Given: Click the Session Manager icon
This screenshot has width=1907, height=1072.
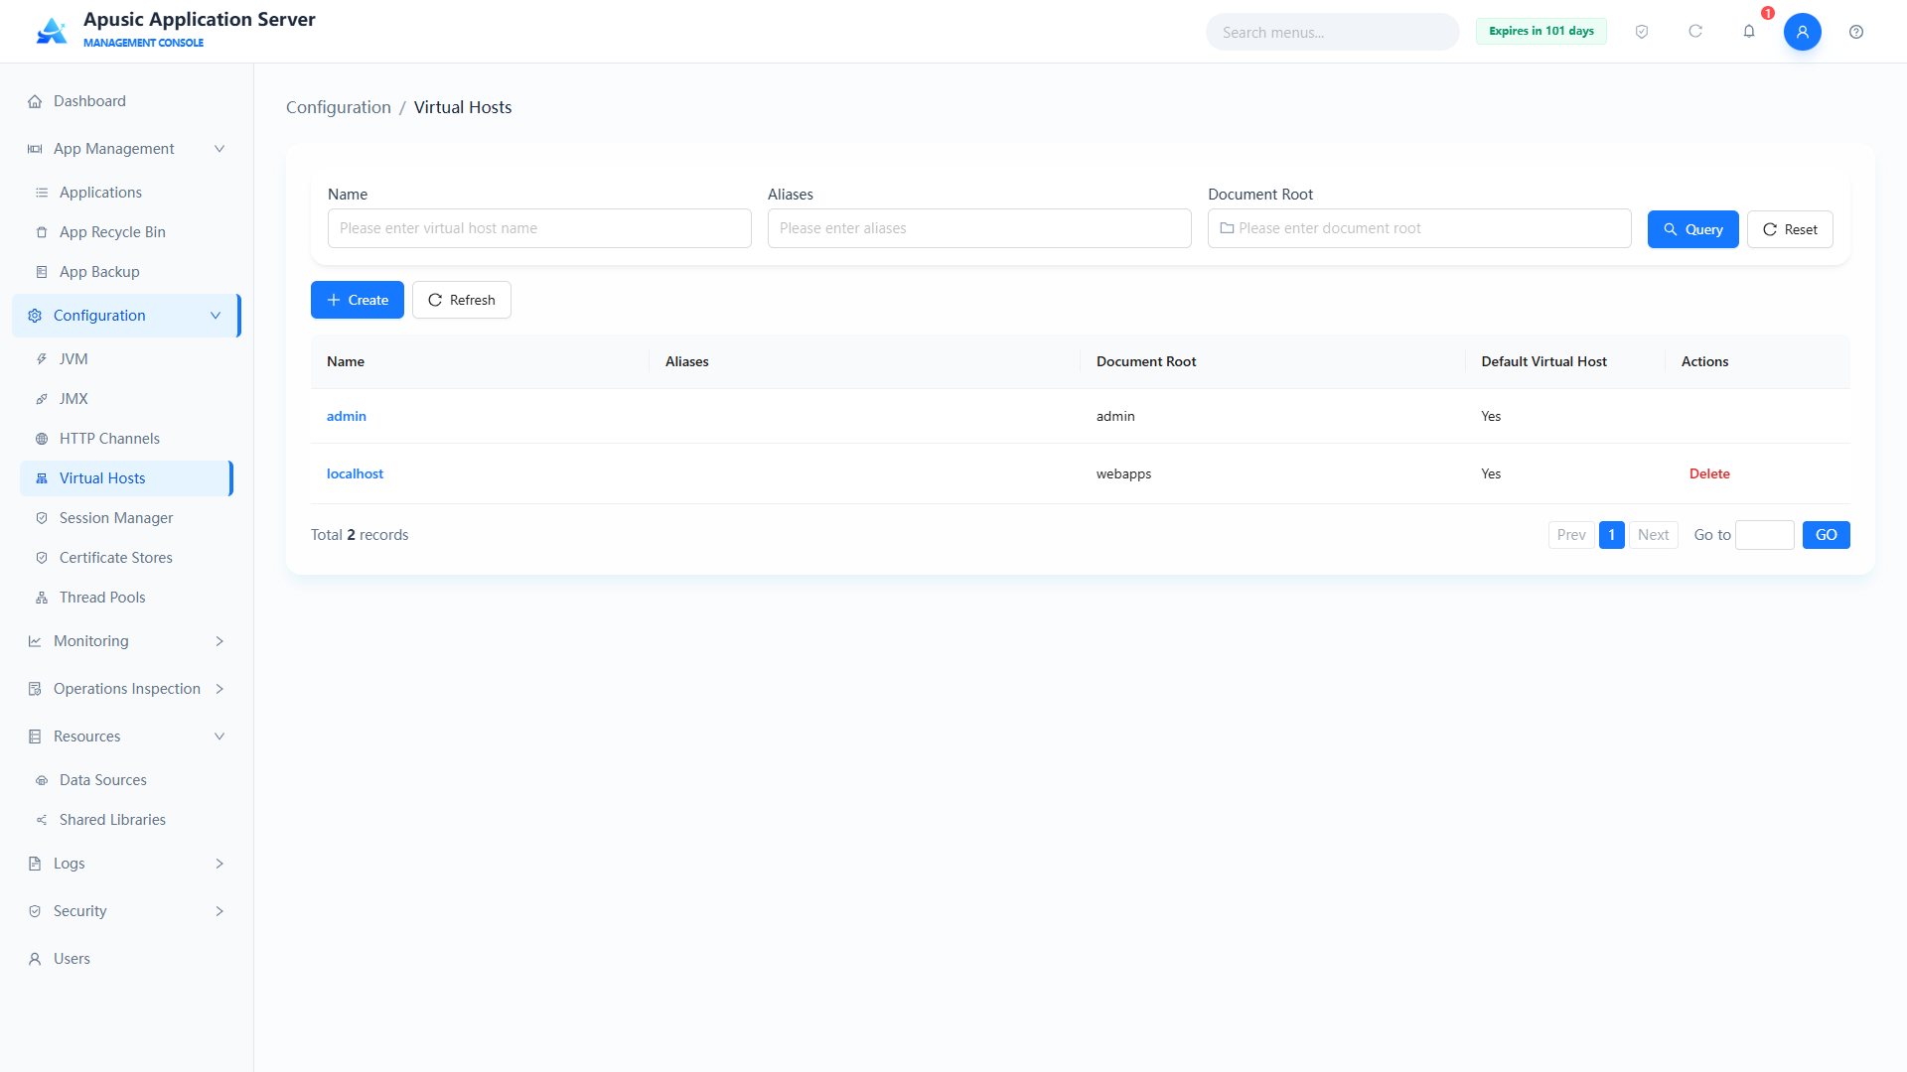Looking at the screenshot, I should (x=42, y=518).
